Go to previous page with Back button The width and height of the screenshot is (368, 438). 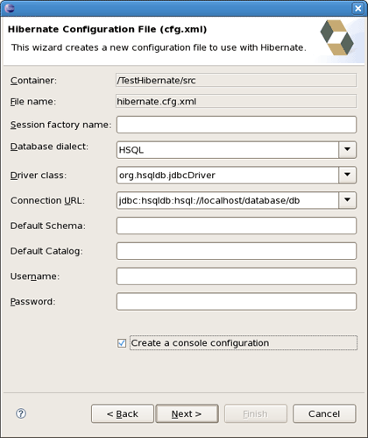(123, 413)
